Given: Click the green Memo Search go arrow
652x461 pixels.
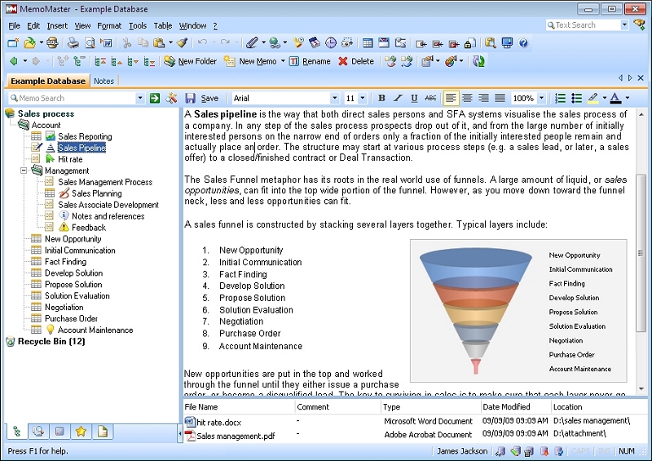Looking at the screenshot, I should [x=155, y=98].
